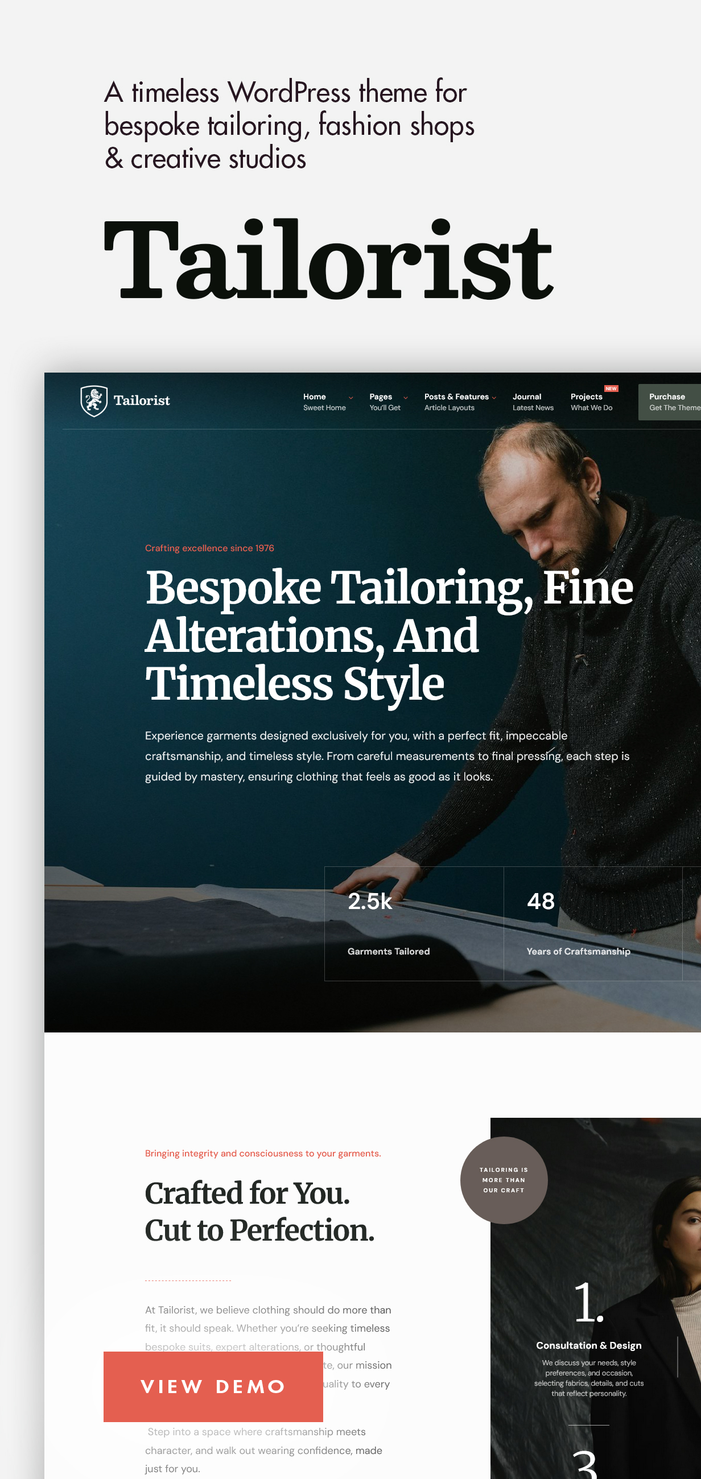Click the Tailorist lion shield logo icon

coord(93,401)
